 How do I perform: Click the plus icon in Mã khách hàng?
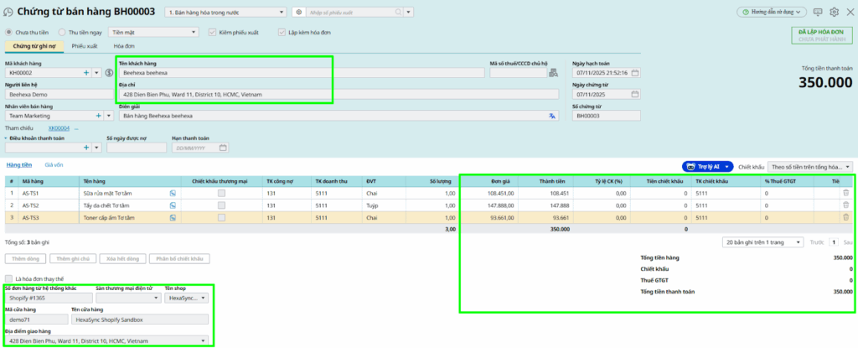[86, 73]
